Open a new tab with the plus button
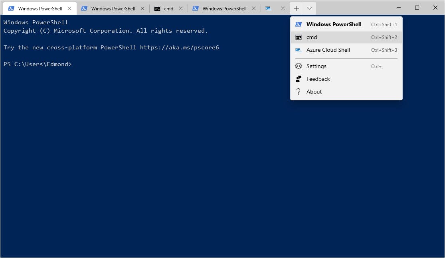The height and width of the screenshot is (258, 445). pos(296,8)
